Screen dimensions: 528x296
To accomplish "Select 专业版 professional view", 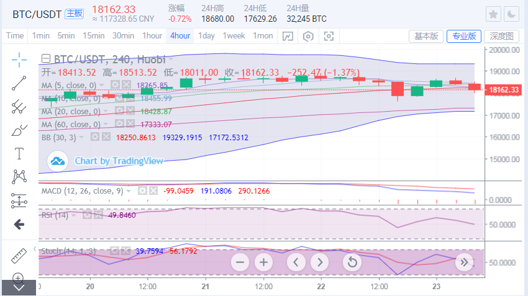I will coord(463,36).
